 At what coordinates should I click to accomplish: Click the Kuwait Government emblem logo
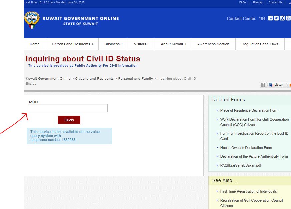pyautogui.click(x=32, y=20)
